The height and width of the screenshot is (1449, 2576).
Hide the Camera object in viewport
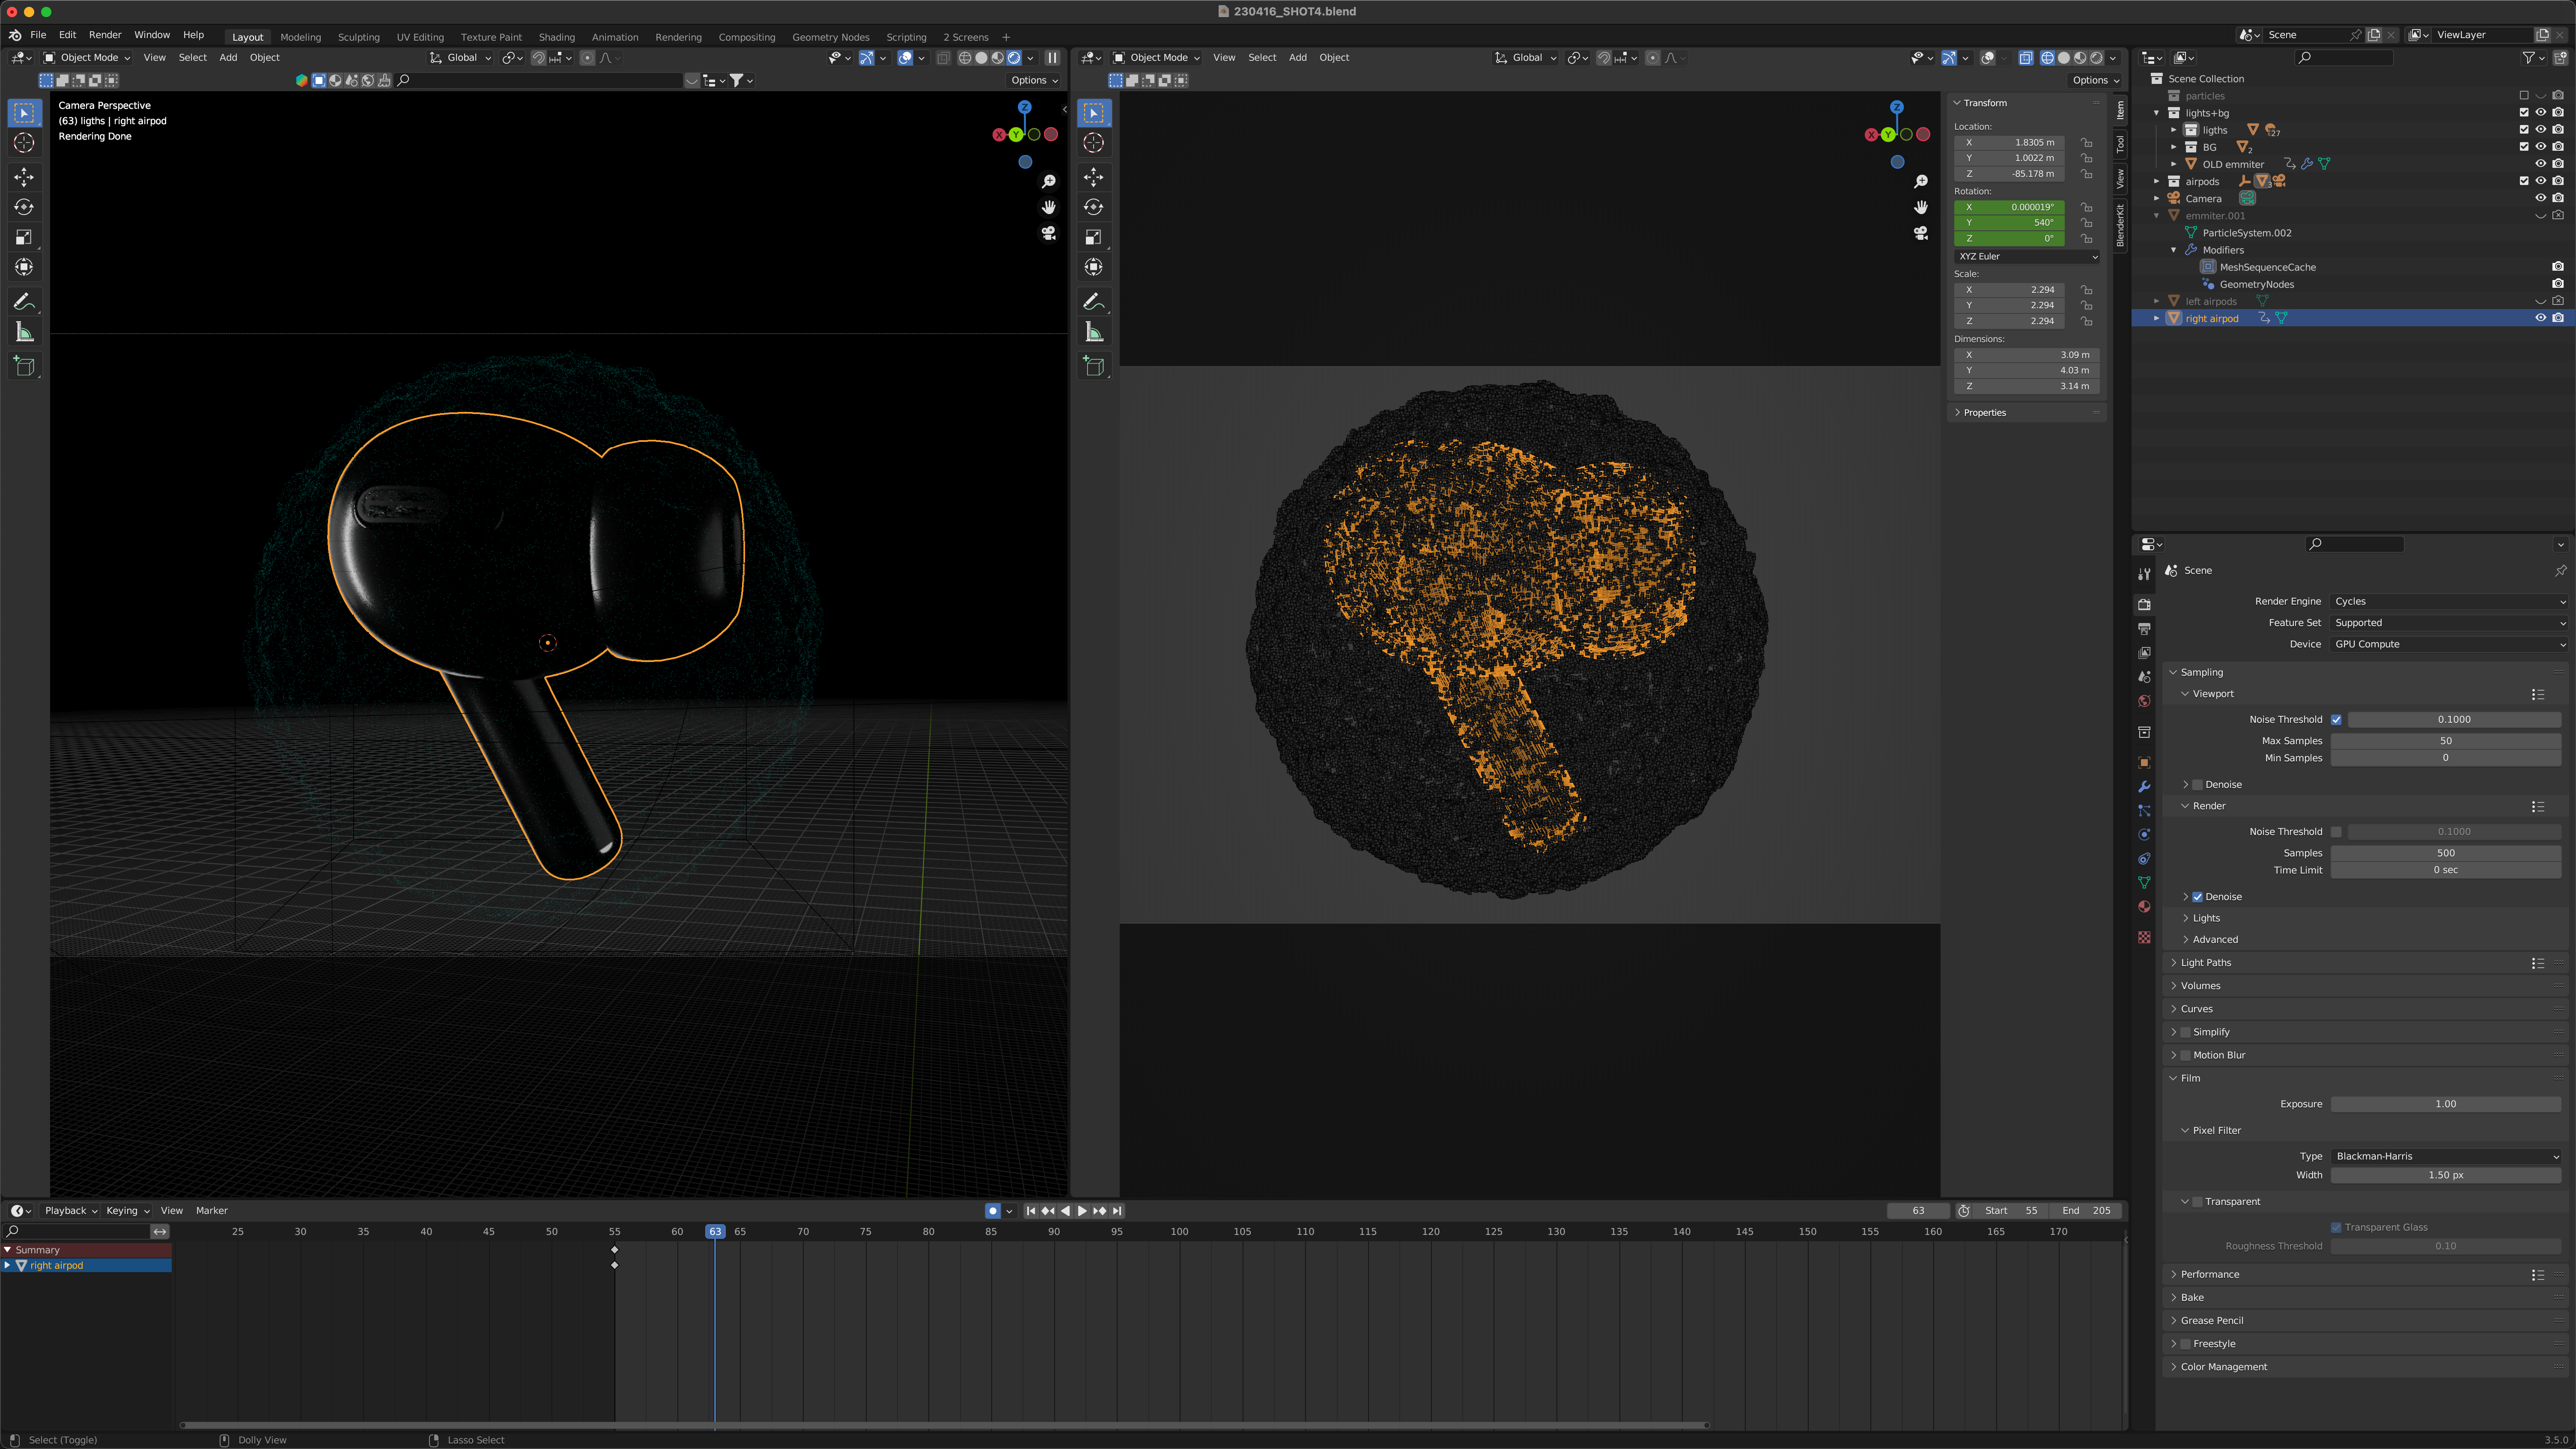pyautogui.click(x=2540, y=198)
